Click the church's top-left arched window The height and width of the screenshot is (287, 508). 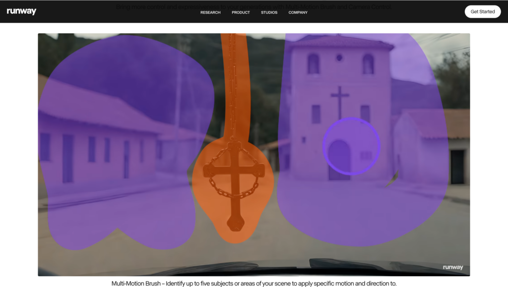pos(313,64)
